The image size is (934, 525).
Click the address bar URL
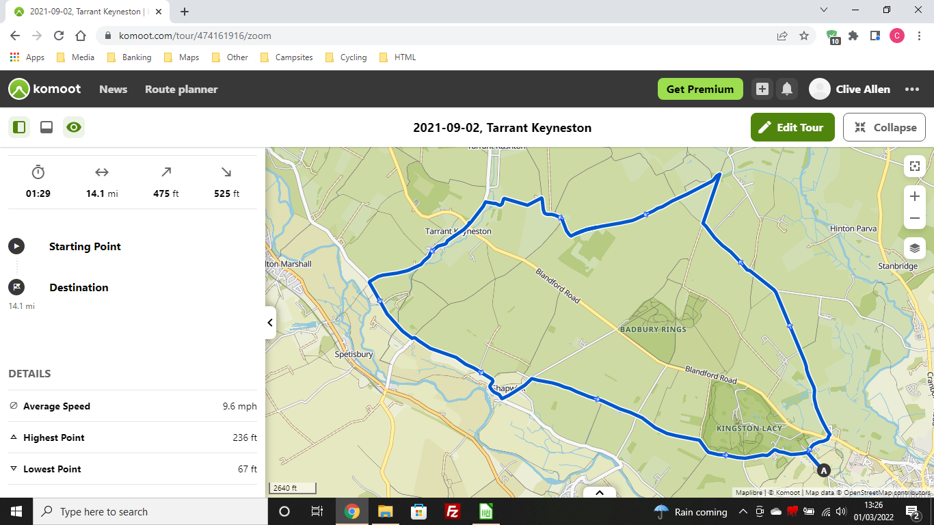pos(195,36)
